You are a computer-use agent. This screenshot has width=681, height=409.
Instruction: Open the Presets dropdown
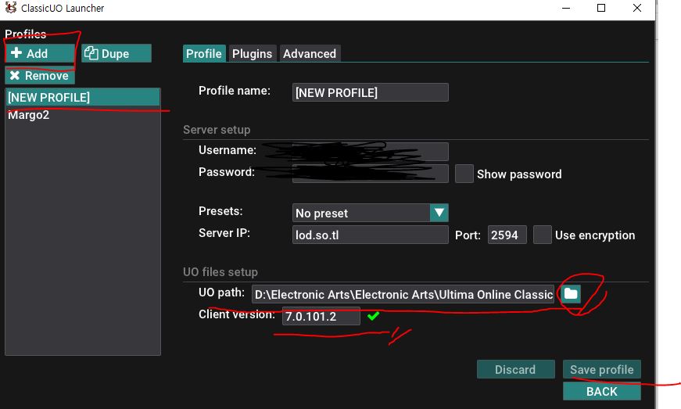coord(371,213)
